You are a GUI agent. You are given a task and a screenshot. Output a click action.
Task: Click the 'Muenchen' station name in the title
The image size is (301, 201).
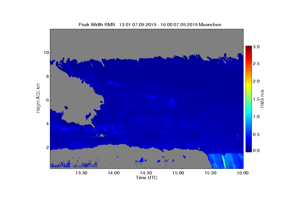tap(210, 24)
